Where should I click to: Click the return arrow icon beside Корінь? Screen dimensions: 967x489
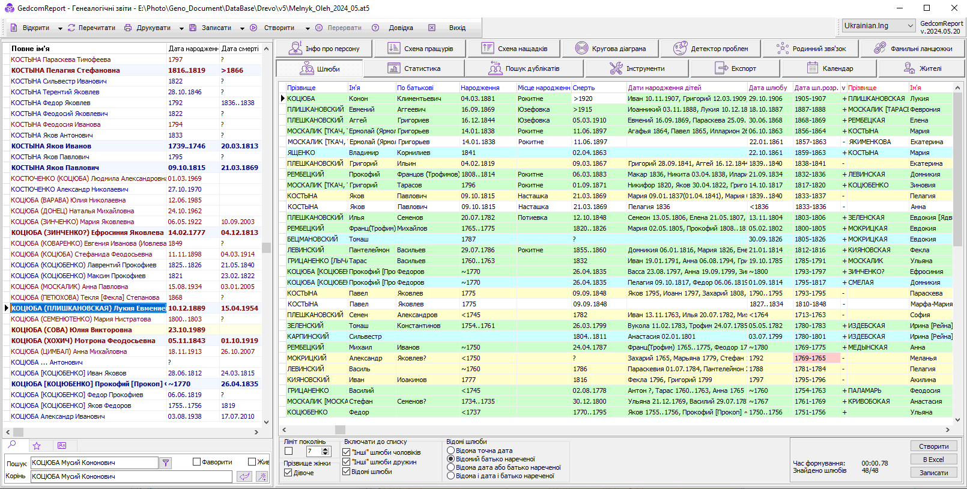tap(244, 476)
